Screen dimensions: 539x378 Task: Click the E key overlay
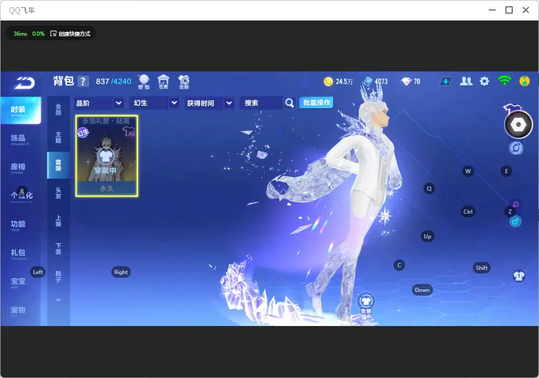[506, 171]
